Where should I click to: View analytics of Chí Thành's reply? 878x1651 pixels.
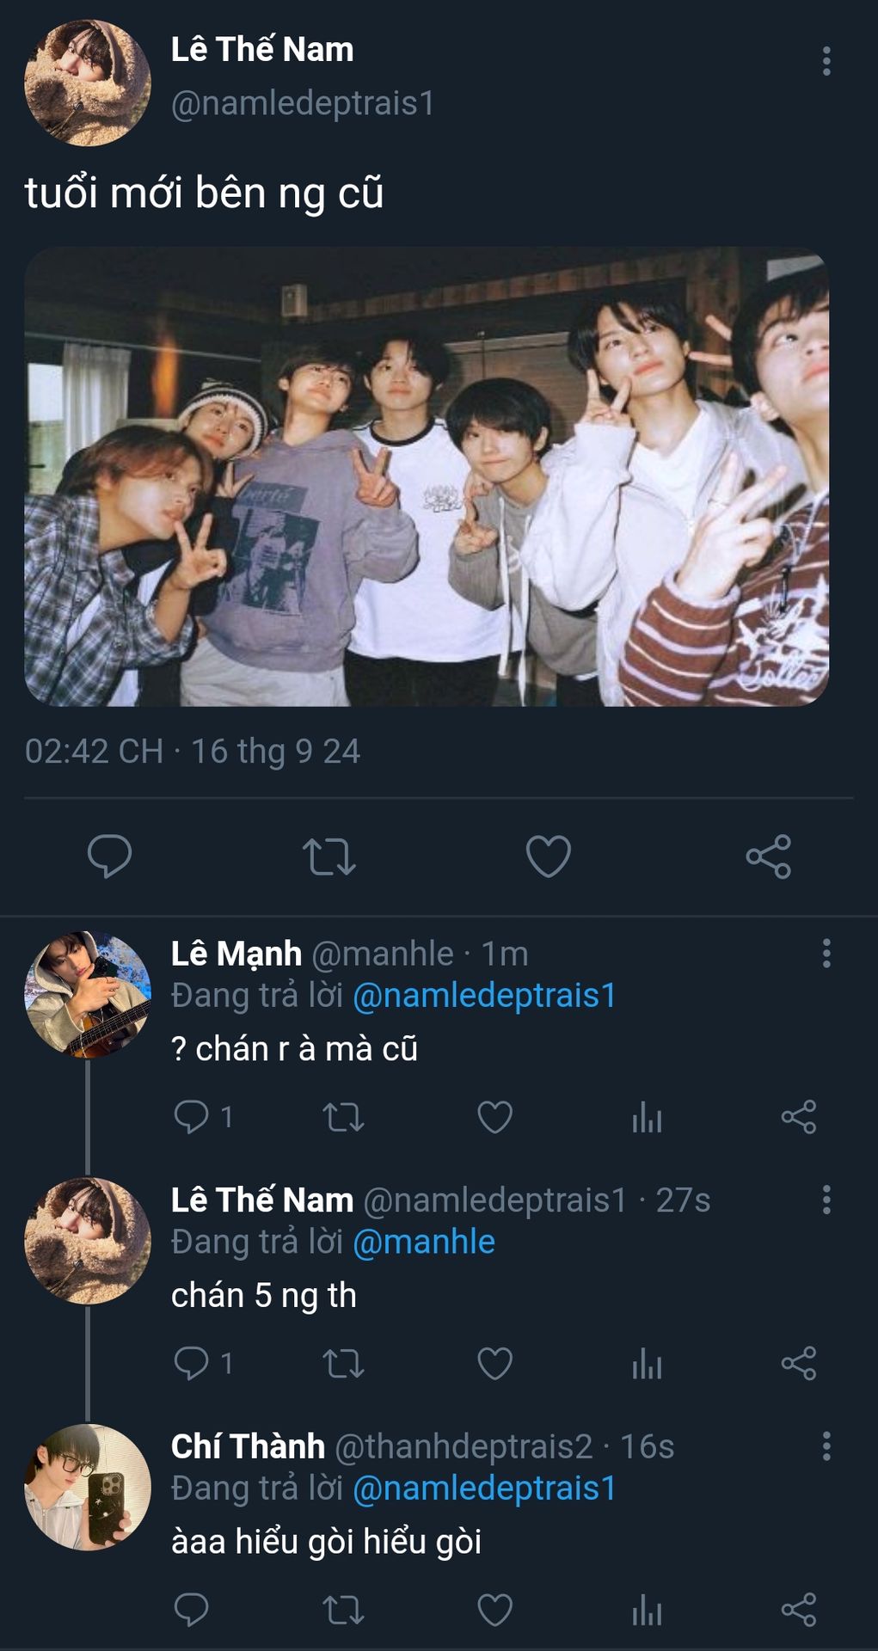(647, 1610)
